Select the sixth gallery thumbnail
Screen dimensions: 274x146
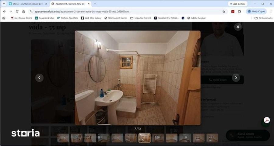click(131, 138)
